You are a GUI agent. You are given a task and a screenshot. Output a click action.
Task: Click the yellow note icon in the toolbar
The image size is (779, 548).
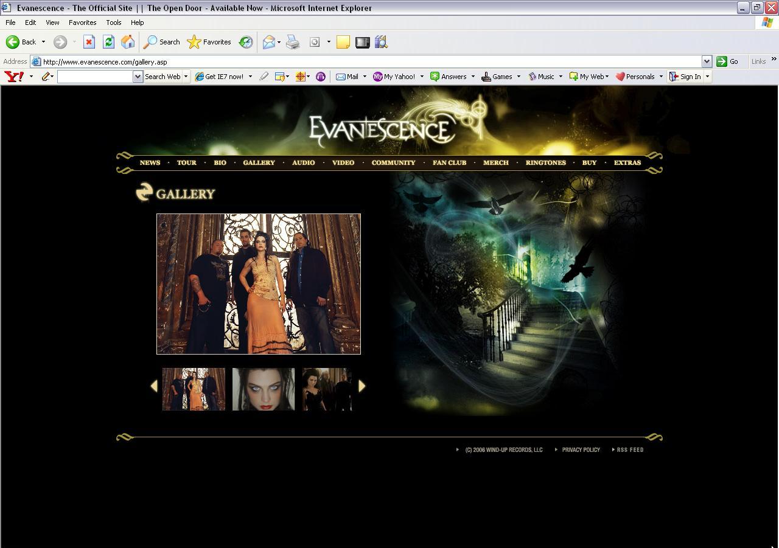click(x=343, y=42)
